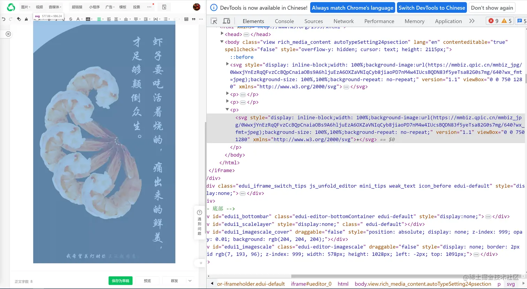This screenshot has width=527, height=289.
Task: Click 保存为草稿 save draft button
Action: tap(120, 281)
